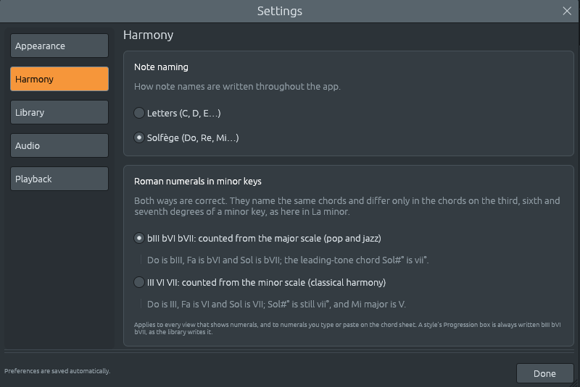580x387 pixels.
Task: Go to the Playback settings section
Action: pyautogui.click(x=59, y=179)
